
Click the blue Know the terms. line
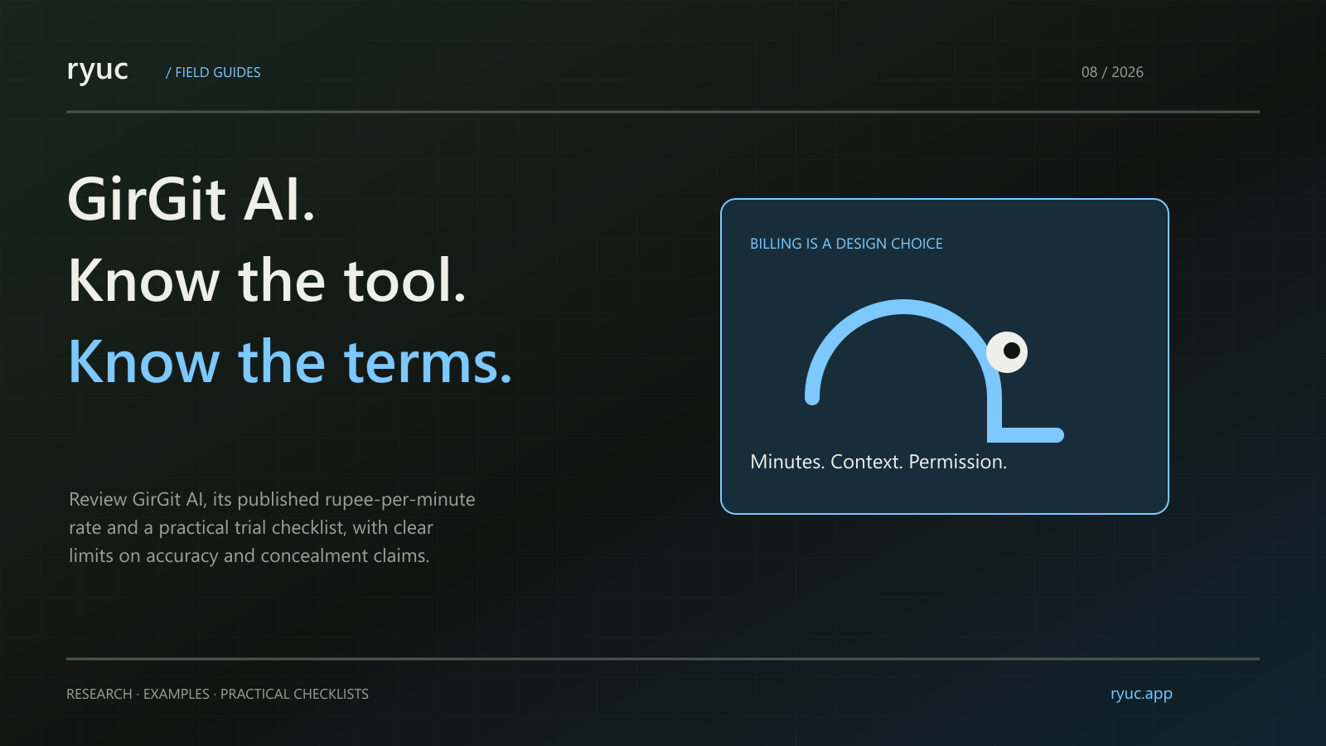coord(290,361)
